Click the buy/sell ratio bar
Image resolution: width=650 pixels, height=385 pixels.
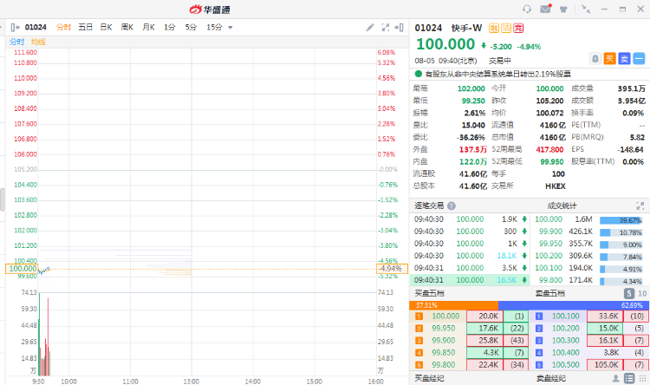pos(530,305)
